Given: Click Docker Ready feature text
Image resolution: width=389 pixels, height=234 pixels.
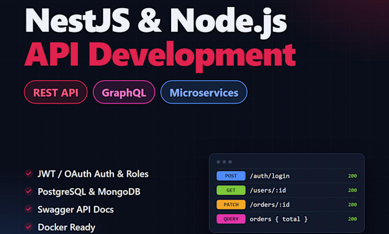Looking at the screenshot, I should [66, 228].
